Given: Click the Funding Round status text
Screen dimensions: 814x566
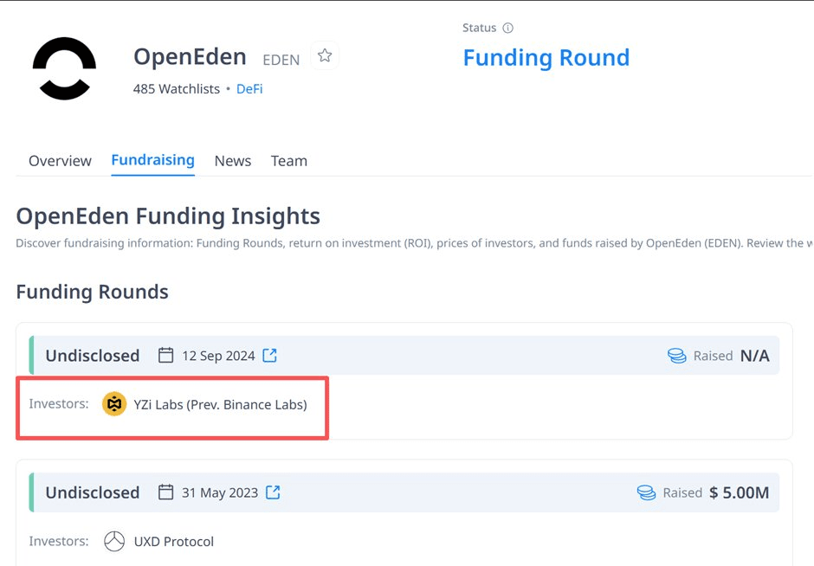Looking at the screenshot, I should pos(546,58).
